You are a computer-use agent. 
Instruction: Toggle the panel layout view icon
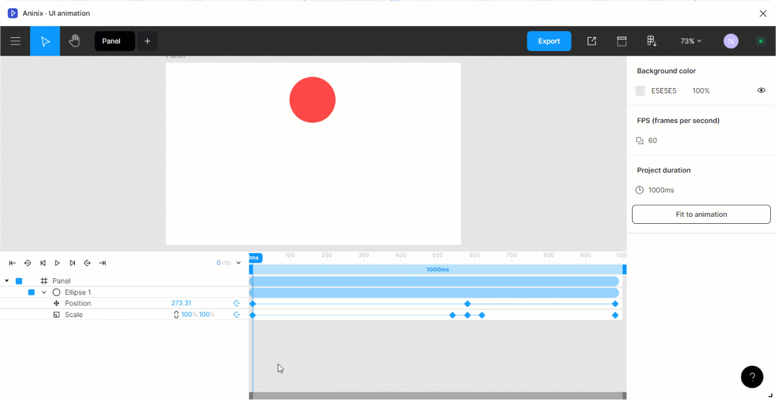[621, 41]
